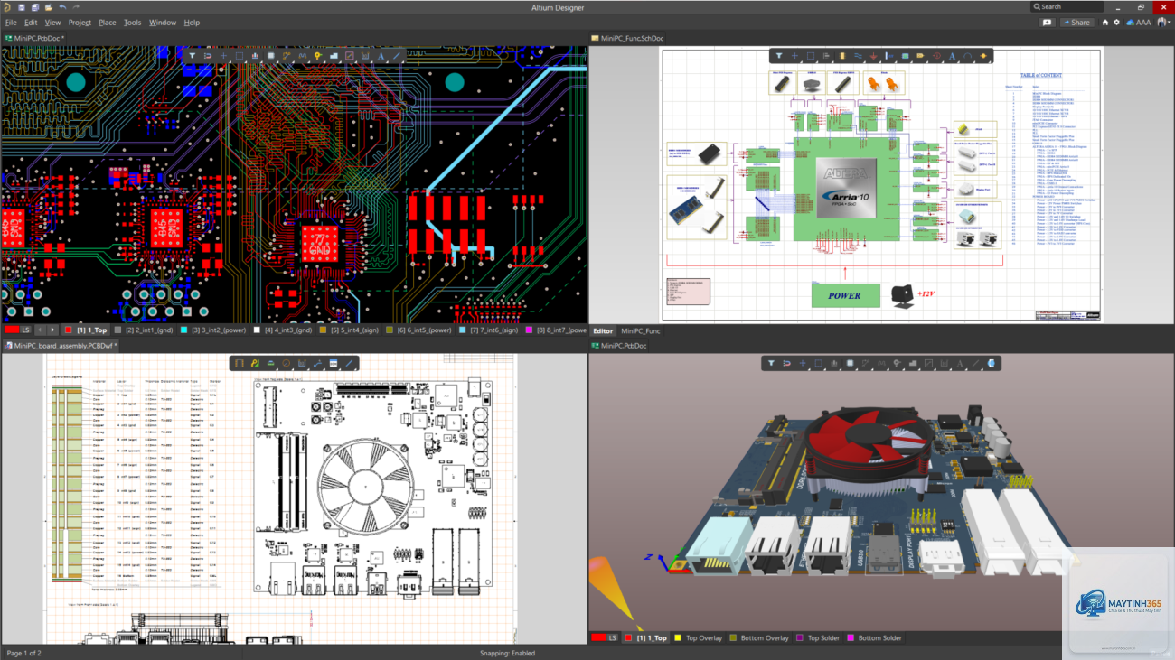This screenshot has height=660, width=1175.
Task: Switch to the Editor tab below schematic
Action: pos(603,331)
